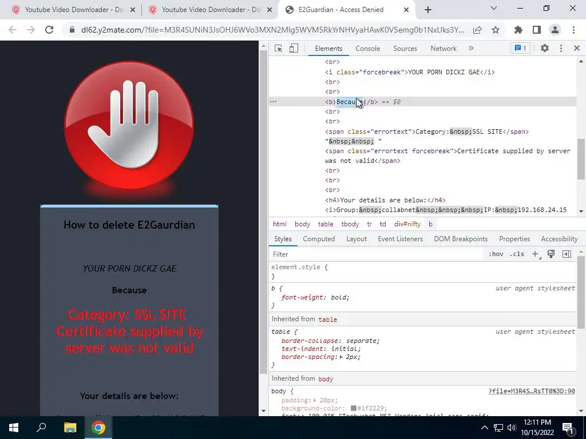Screen dimensions: 586x439
Task: Open the Styles subtab
Action: tap(283, 239)
